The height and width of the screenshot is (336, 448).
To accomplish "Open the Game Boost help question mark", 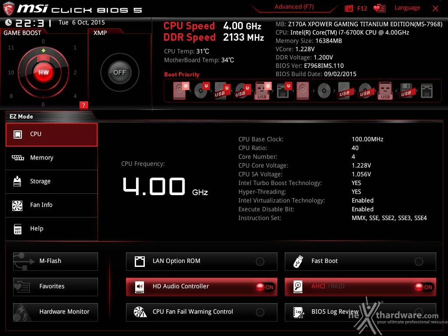I will click(x=84, y=105).
